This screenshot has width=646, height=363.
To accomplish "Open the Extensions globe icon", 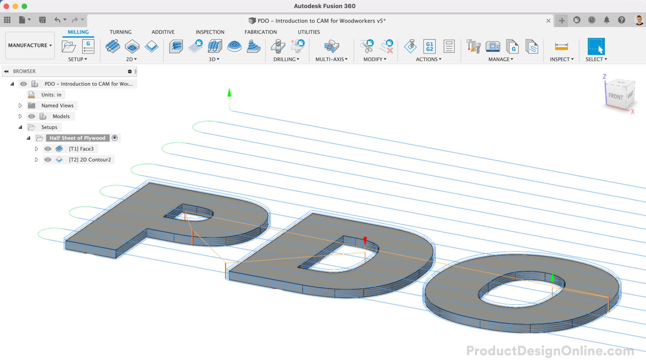I will click(x=577, y=20).
